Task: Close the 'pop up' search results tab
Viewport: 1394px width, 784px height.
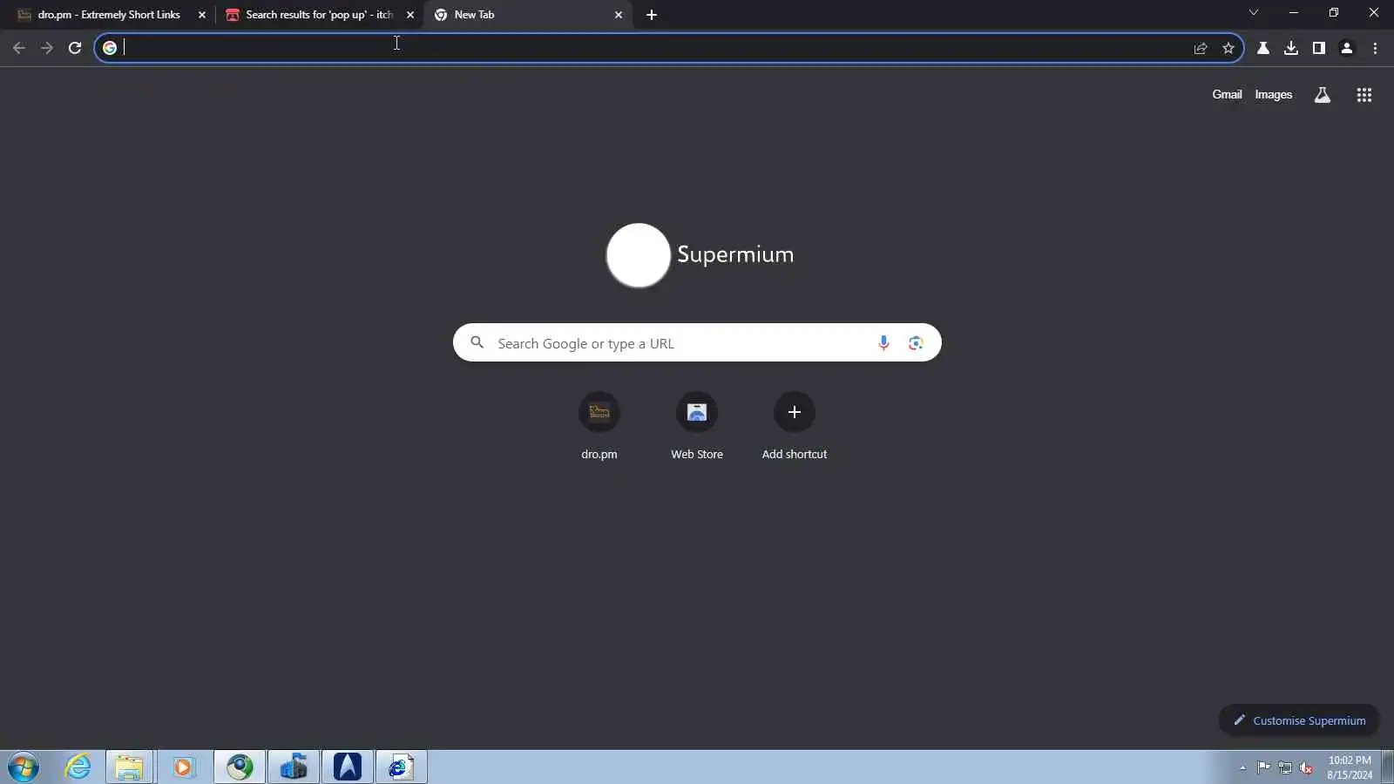Action: [x=410, y=15]
